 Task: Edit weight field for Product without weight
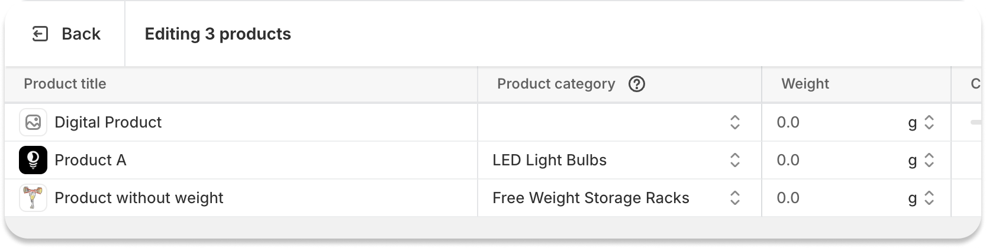(x=834, y=198)
